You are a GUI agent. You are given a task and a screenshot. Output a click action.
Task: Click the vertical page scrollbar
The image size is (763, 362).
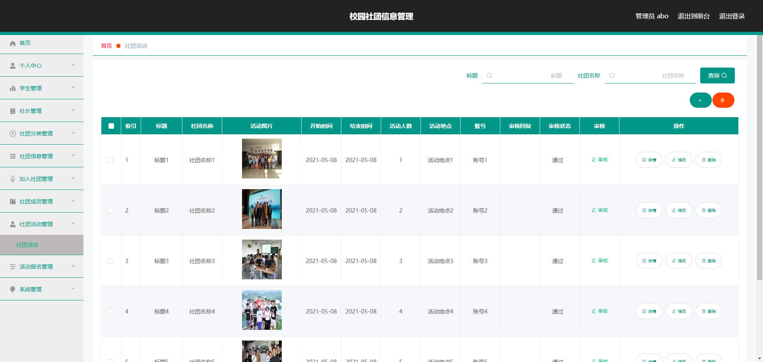point(760,158)
